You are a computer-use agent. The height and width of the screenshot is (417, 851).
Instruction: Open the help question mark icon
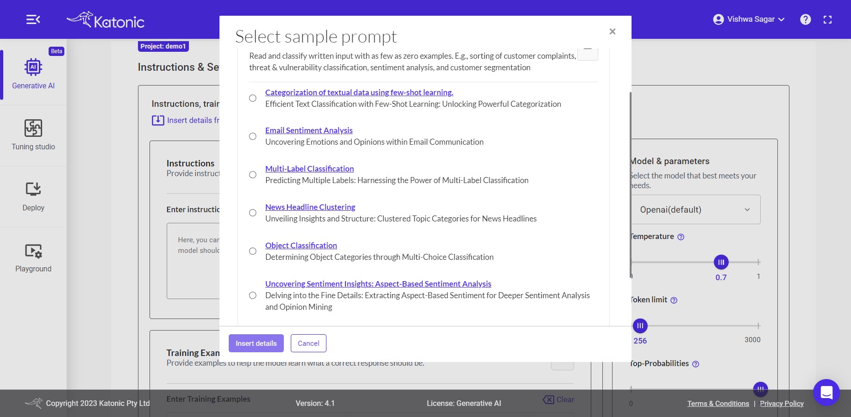(x=806, y=19)
